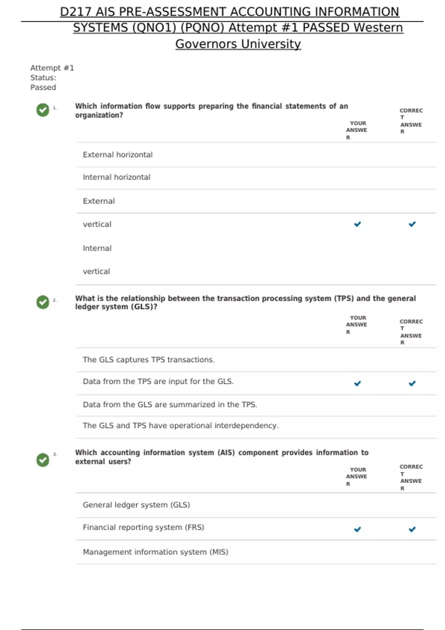Image resolution: width=445 pixels, height=630 pixels.
Task: Click Correct Answer checkmark for TPS input row
Action: tap(412, 384)
